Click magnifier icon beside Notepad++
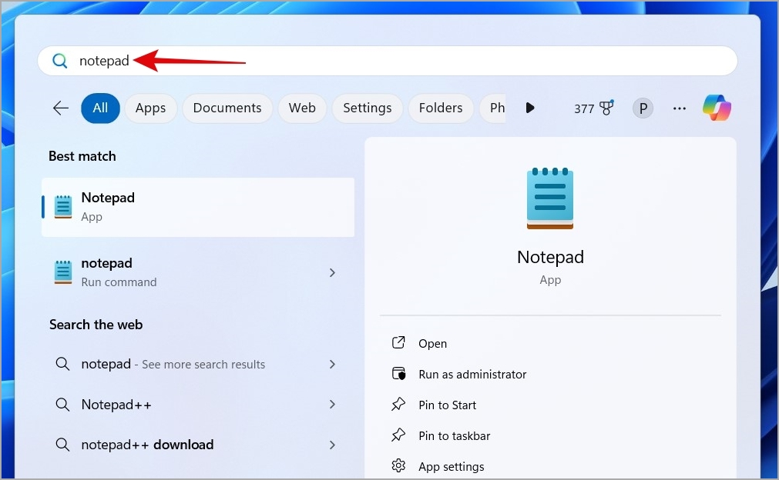The image size is (779, 480). coord(62,405)
